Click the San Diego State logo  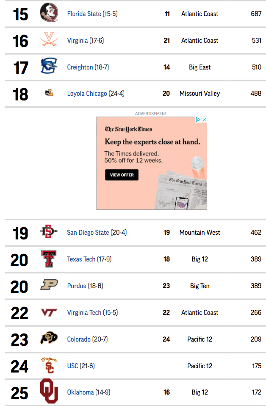click(49, 231)
